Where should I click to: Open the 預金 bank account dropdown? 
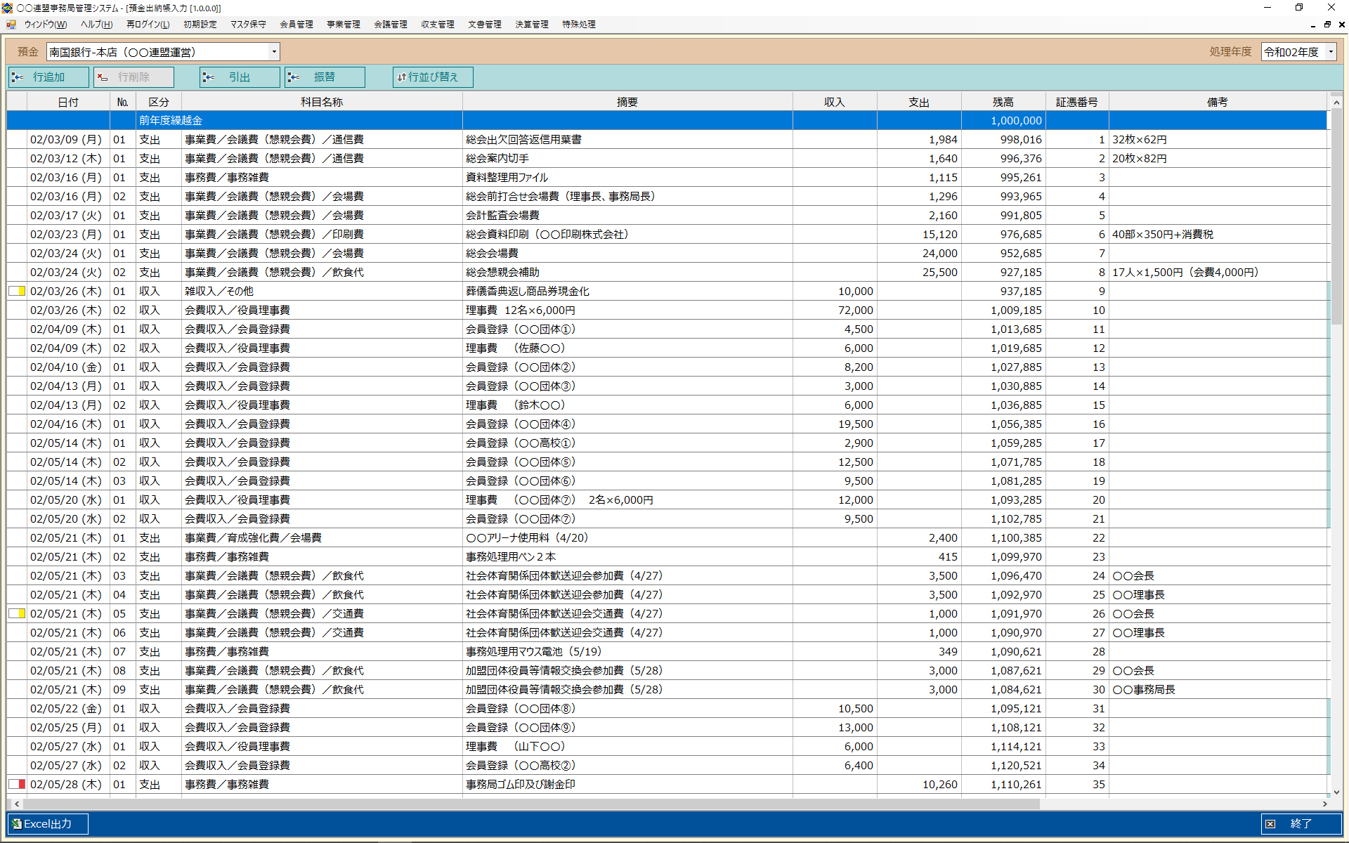274,52
